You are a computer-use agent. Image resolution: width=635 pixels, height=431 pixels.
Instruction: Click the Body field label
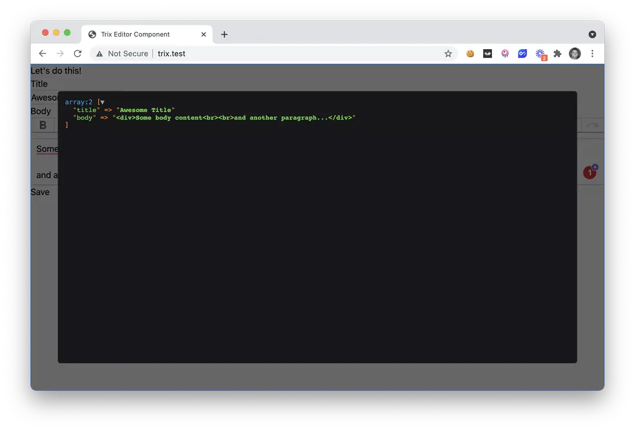click(x=41, y=111)
